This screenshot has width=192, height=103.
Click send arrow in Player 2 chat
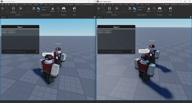[133, 51]
